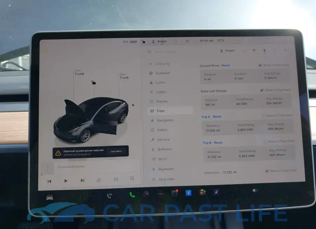This screenshot has width=316, height=229.
Task: Open the Wi-Fi settings menu
Action: (x=159, y=159)
